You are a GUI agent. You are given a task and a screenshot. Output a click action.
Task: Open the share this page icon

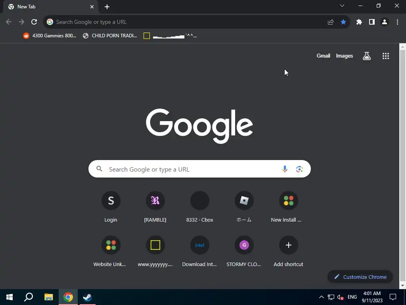331,22
